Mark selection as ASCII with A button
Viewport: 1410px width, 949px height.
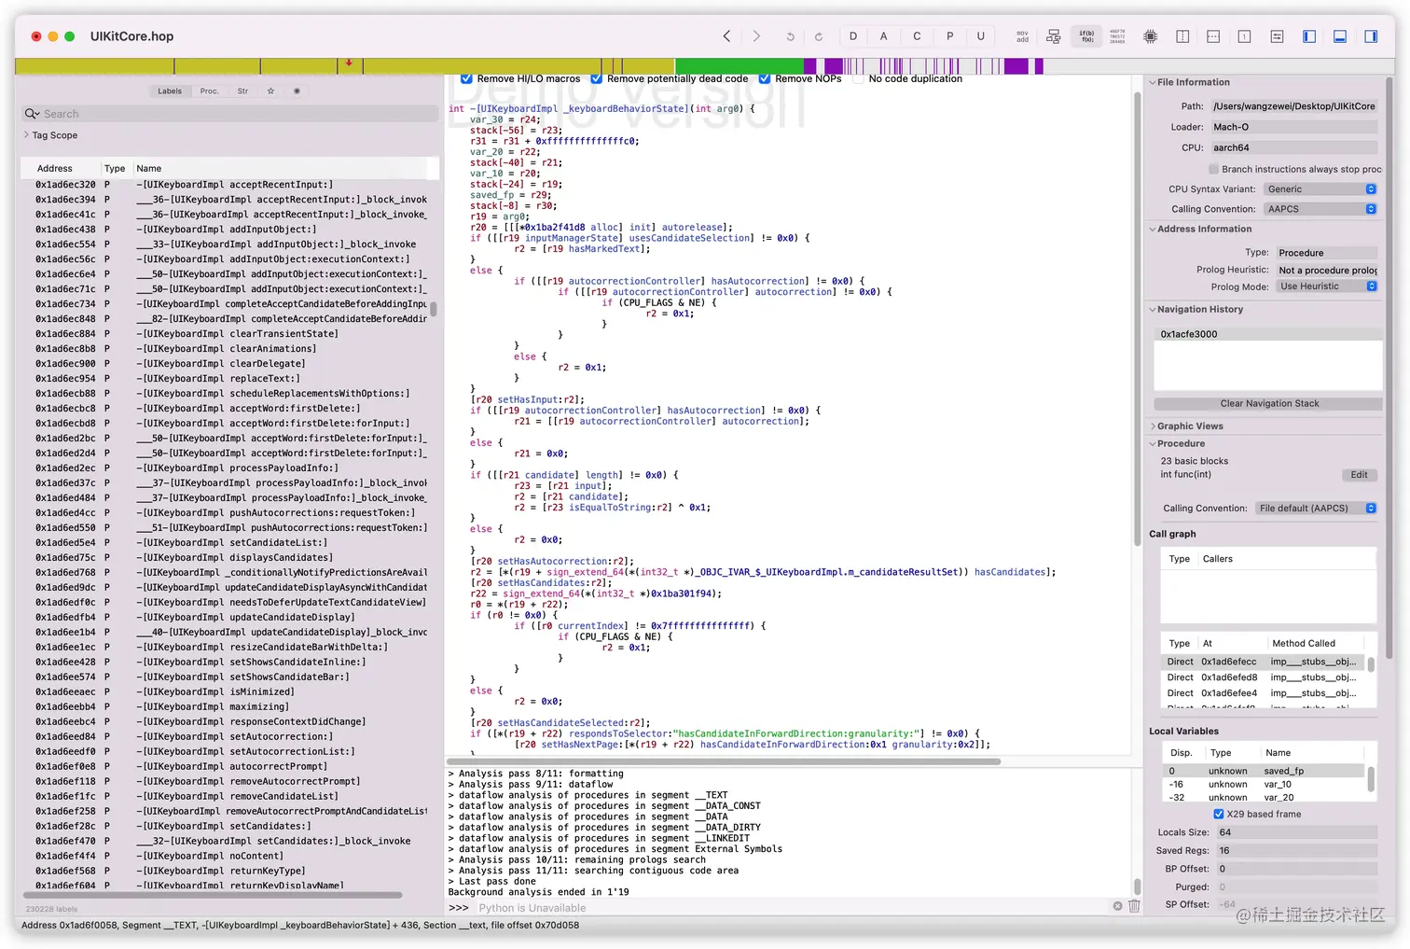(883, 36)
